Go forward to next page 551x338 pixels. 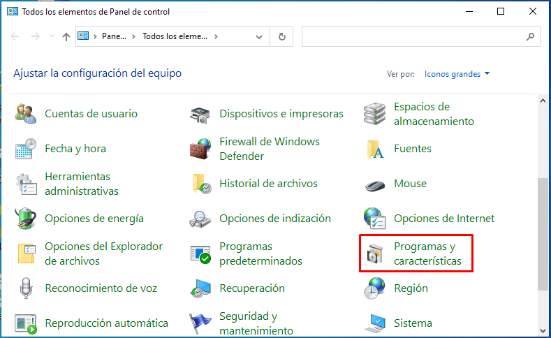(x=35, y=36)
